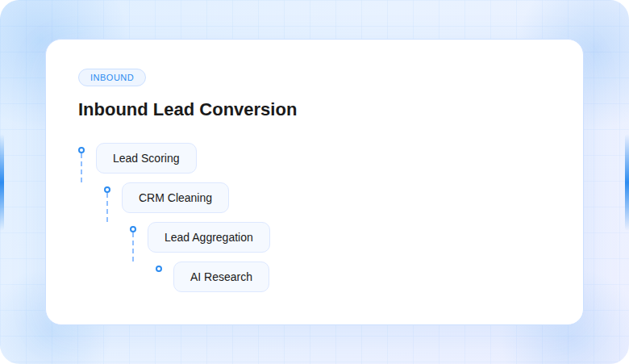Click the circle marker beside Lead Aggregation
The height and width of the screenshot is (364, 629).
pos(133,229)
